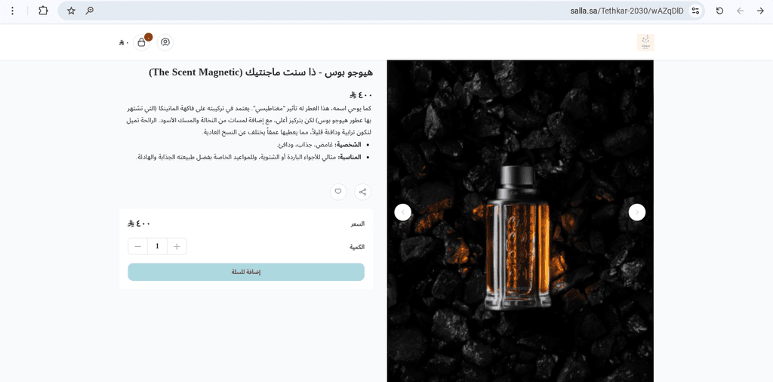This screenshot has height=382, width=773.
Task: Click the quantity input field showing 1
Action: click(157, 246)
